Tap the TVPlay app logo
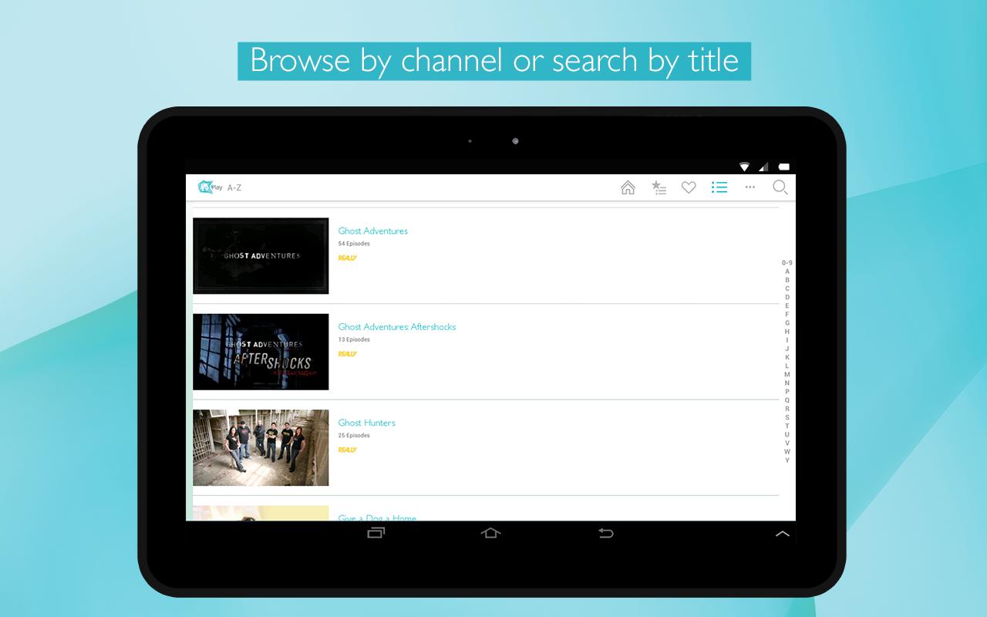Viewport: 987px width, 617px height. click(x=207, y=186)
